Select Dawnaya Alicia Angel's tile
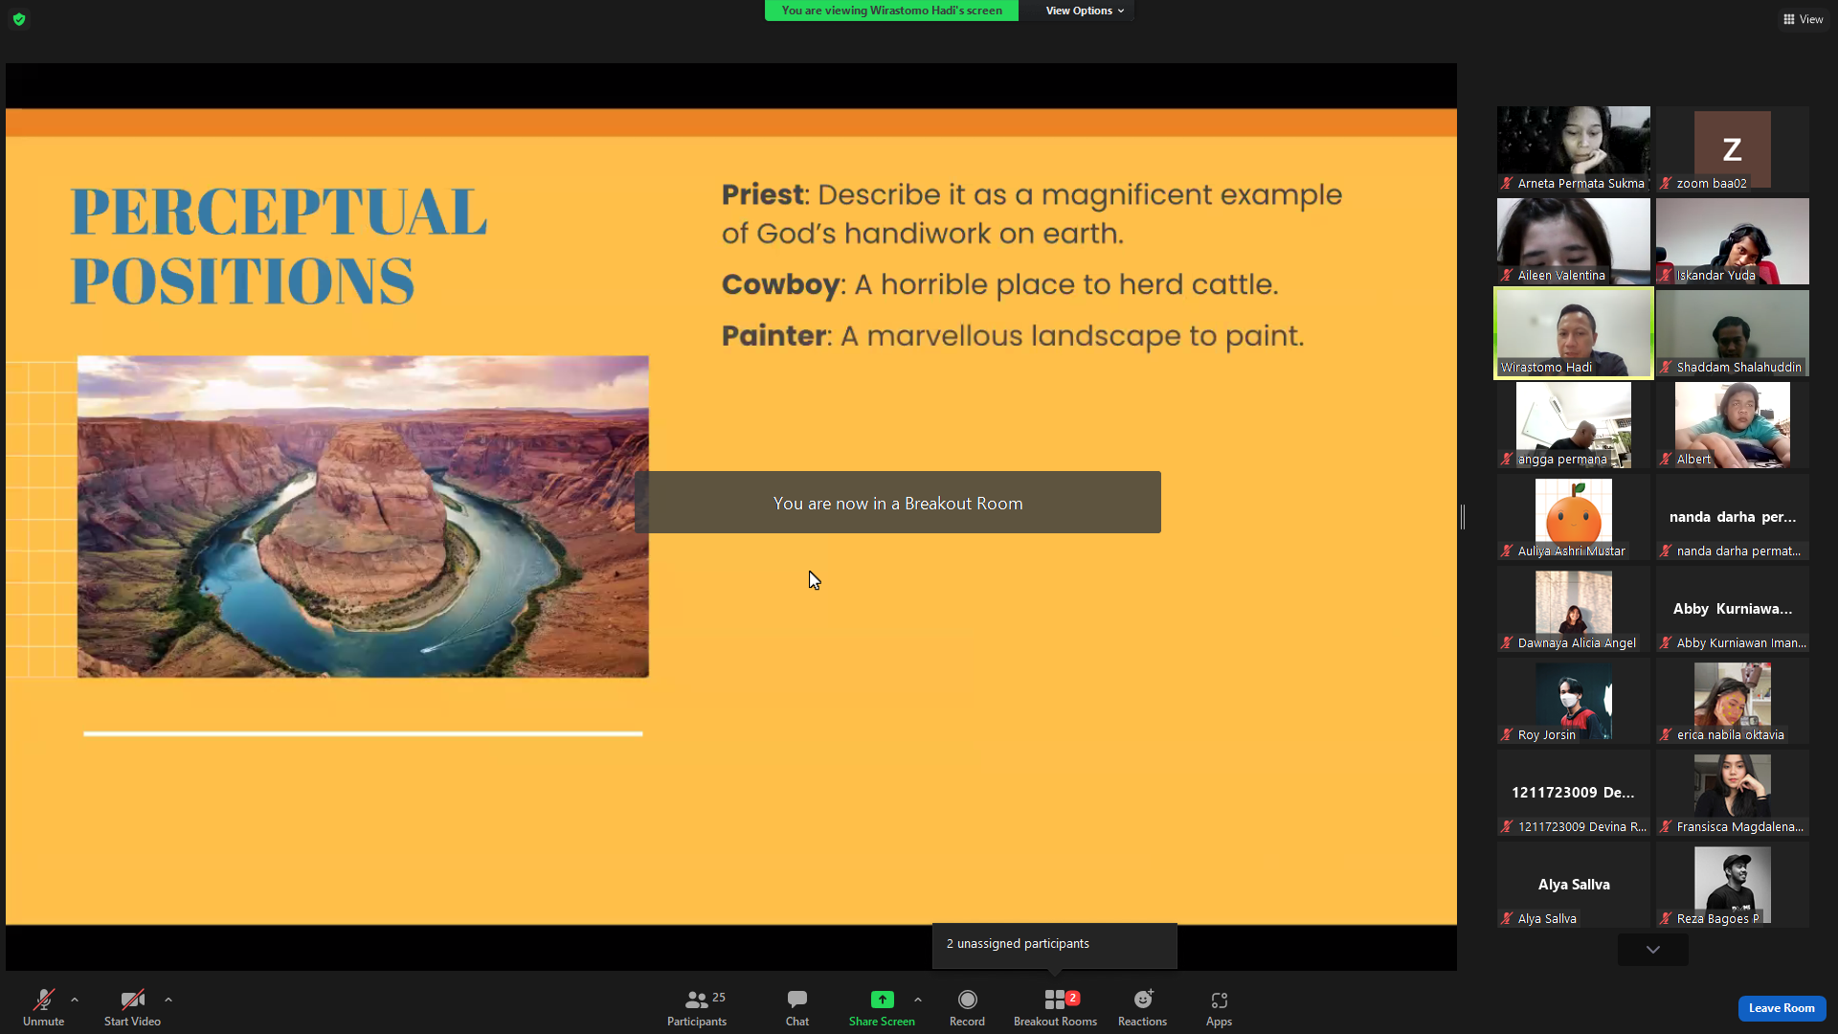Viewport: 1838px width, 1034px height. coord(1574,609)
